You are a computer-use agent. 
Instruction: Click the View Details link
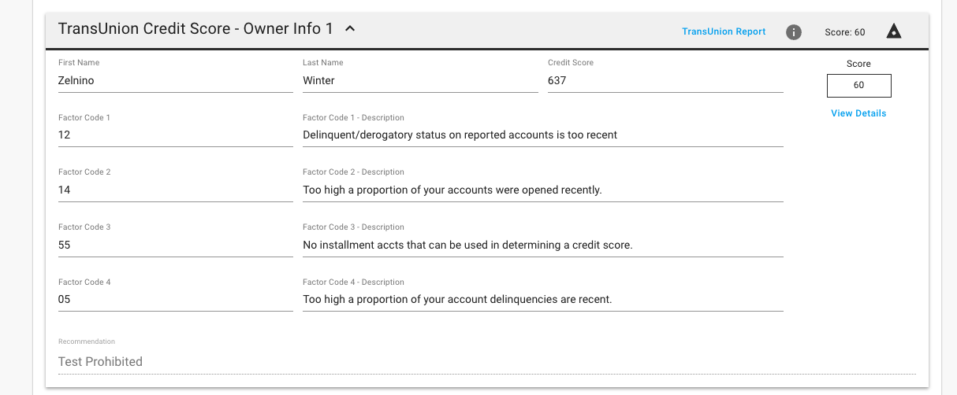(x=858, y=113)
